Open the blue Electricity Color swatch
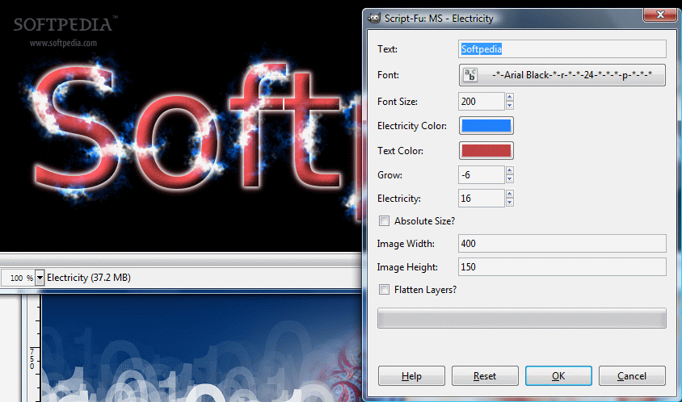 pyautogui.click(x=486, y=126)
